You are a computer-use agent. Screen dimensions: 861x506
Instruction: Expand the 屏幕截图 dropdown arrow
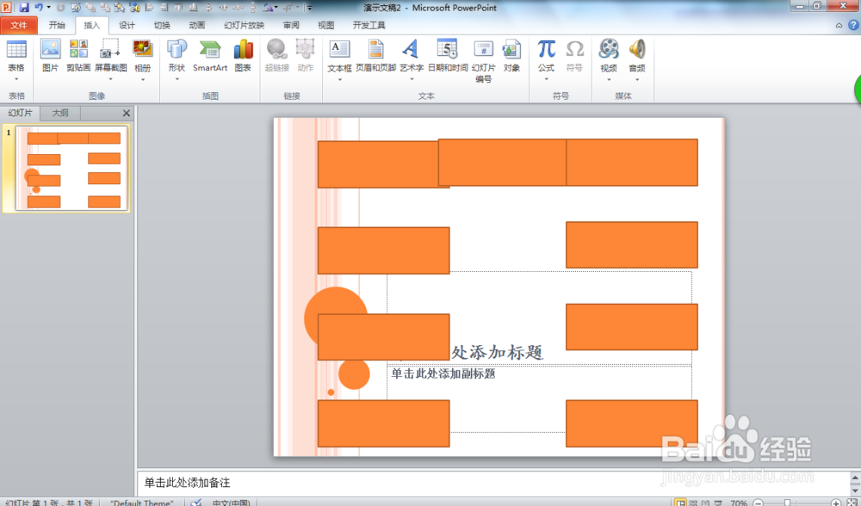110,79
